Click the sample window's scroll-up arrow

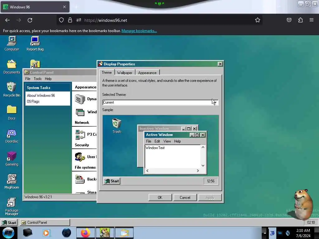pyautogui.click(x=203, y=147)
